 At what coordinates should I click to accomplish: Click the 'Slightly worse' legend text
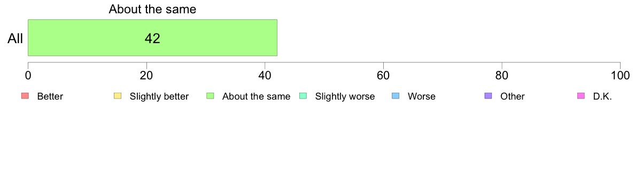pos(345,96)
